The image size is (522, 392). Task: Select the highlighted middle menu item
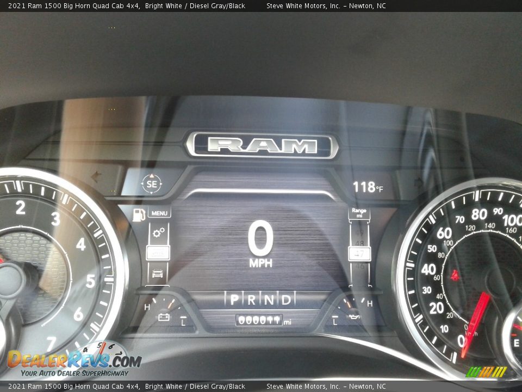pos(158,253)
